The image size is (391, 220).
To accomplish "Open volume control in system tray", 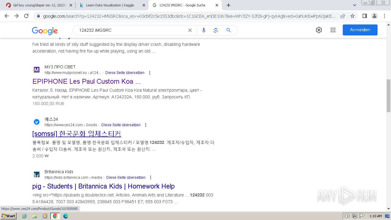I will tap(347, 216).
